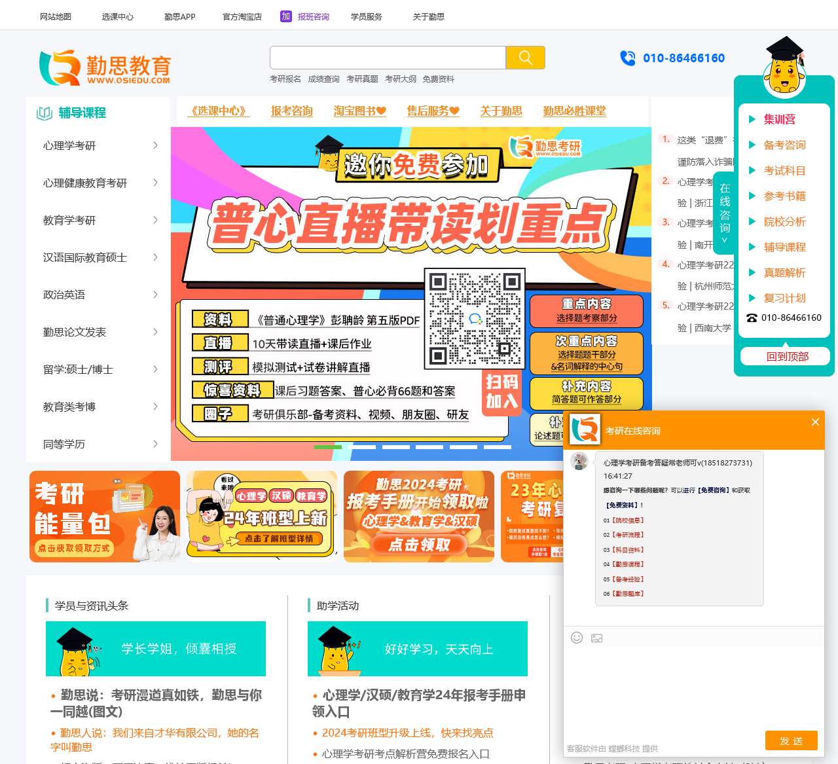This screenshot has height=764, width=838.
Task: Click the book icon beside 辅导课程 heading
Action: (45, 113)
